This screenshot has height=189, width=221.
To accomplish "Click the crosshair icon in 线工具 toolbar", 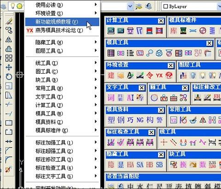I will tap(164, 142).
